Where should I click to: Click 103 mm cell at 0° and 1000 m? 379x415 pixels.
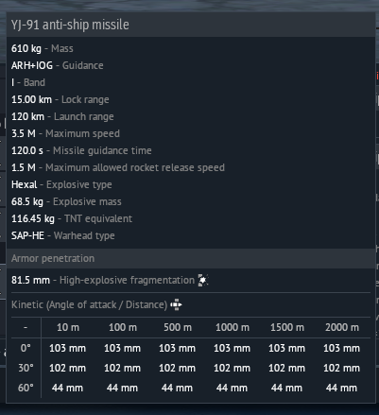tap(232, 348)
